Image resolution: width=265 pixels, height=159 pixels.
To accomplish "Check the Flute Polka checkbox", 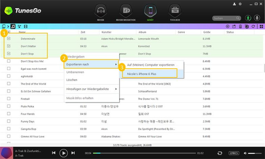I will pyautogui.click(x=9, y=106).
